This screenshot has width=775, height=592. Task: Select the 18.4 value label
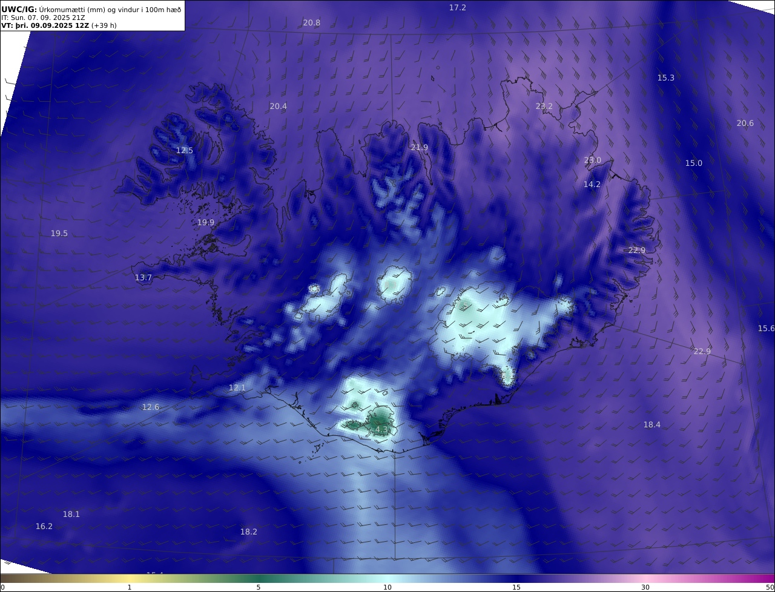click(652, 424)
